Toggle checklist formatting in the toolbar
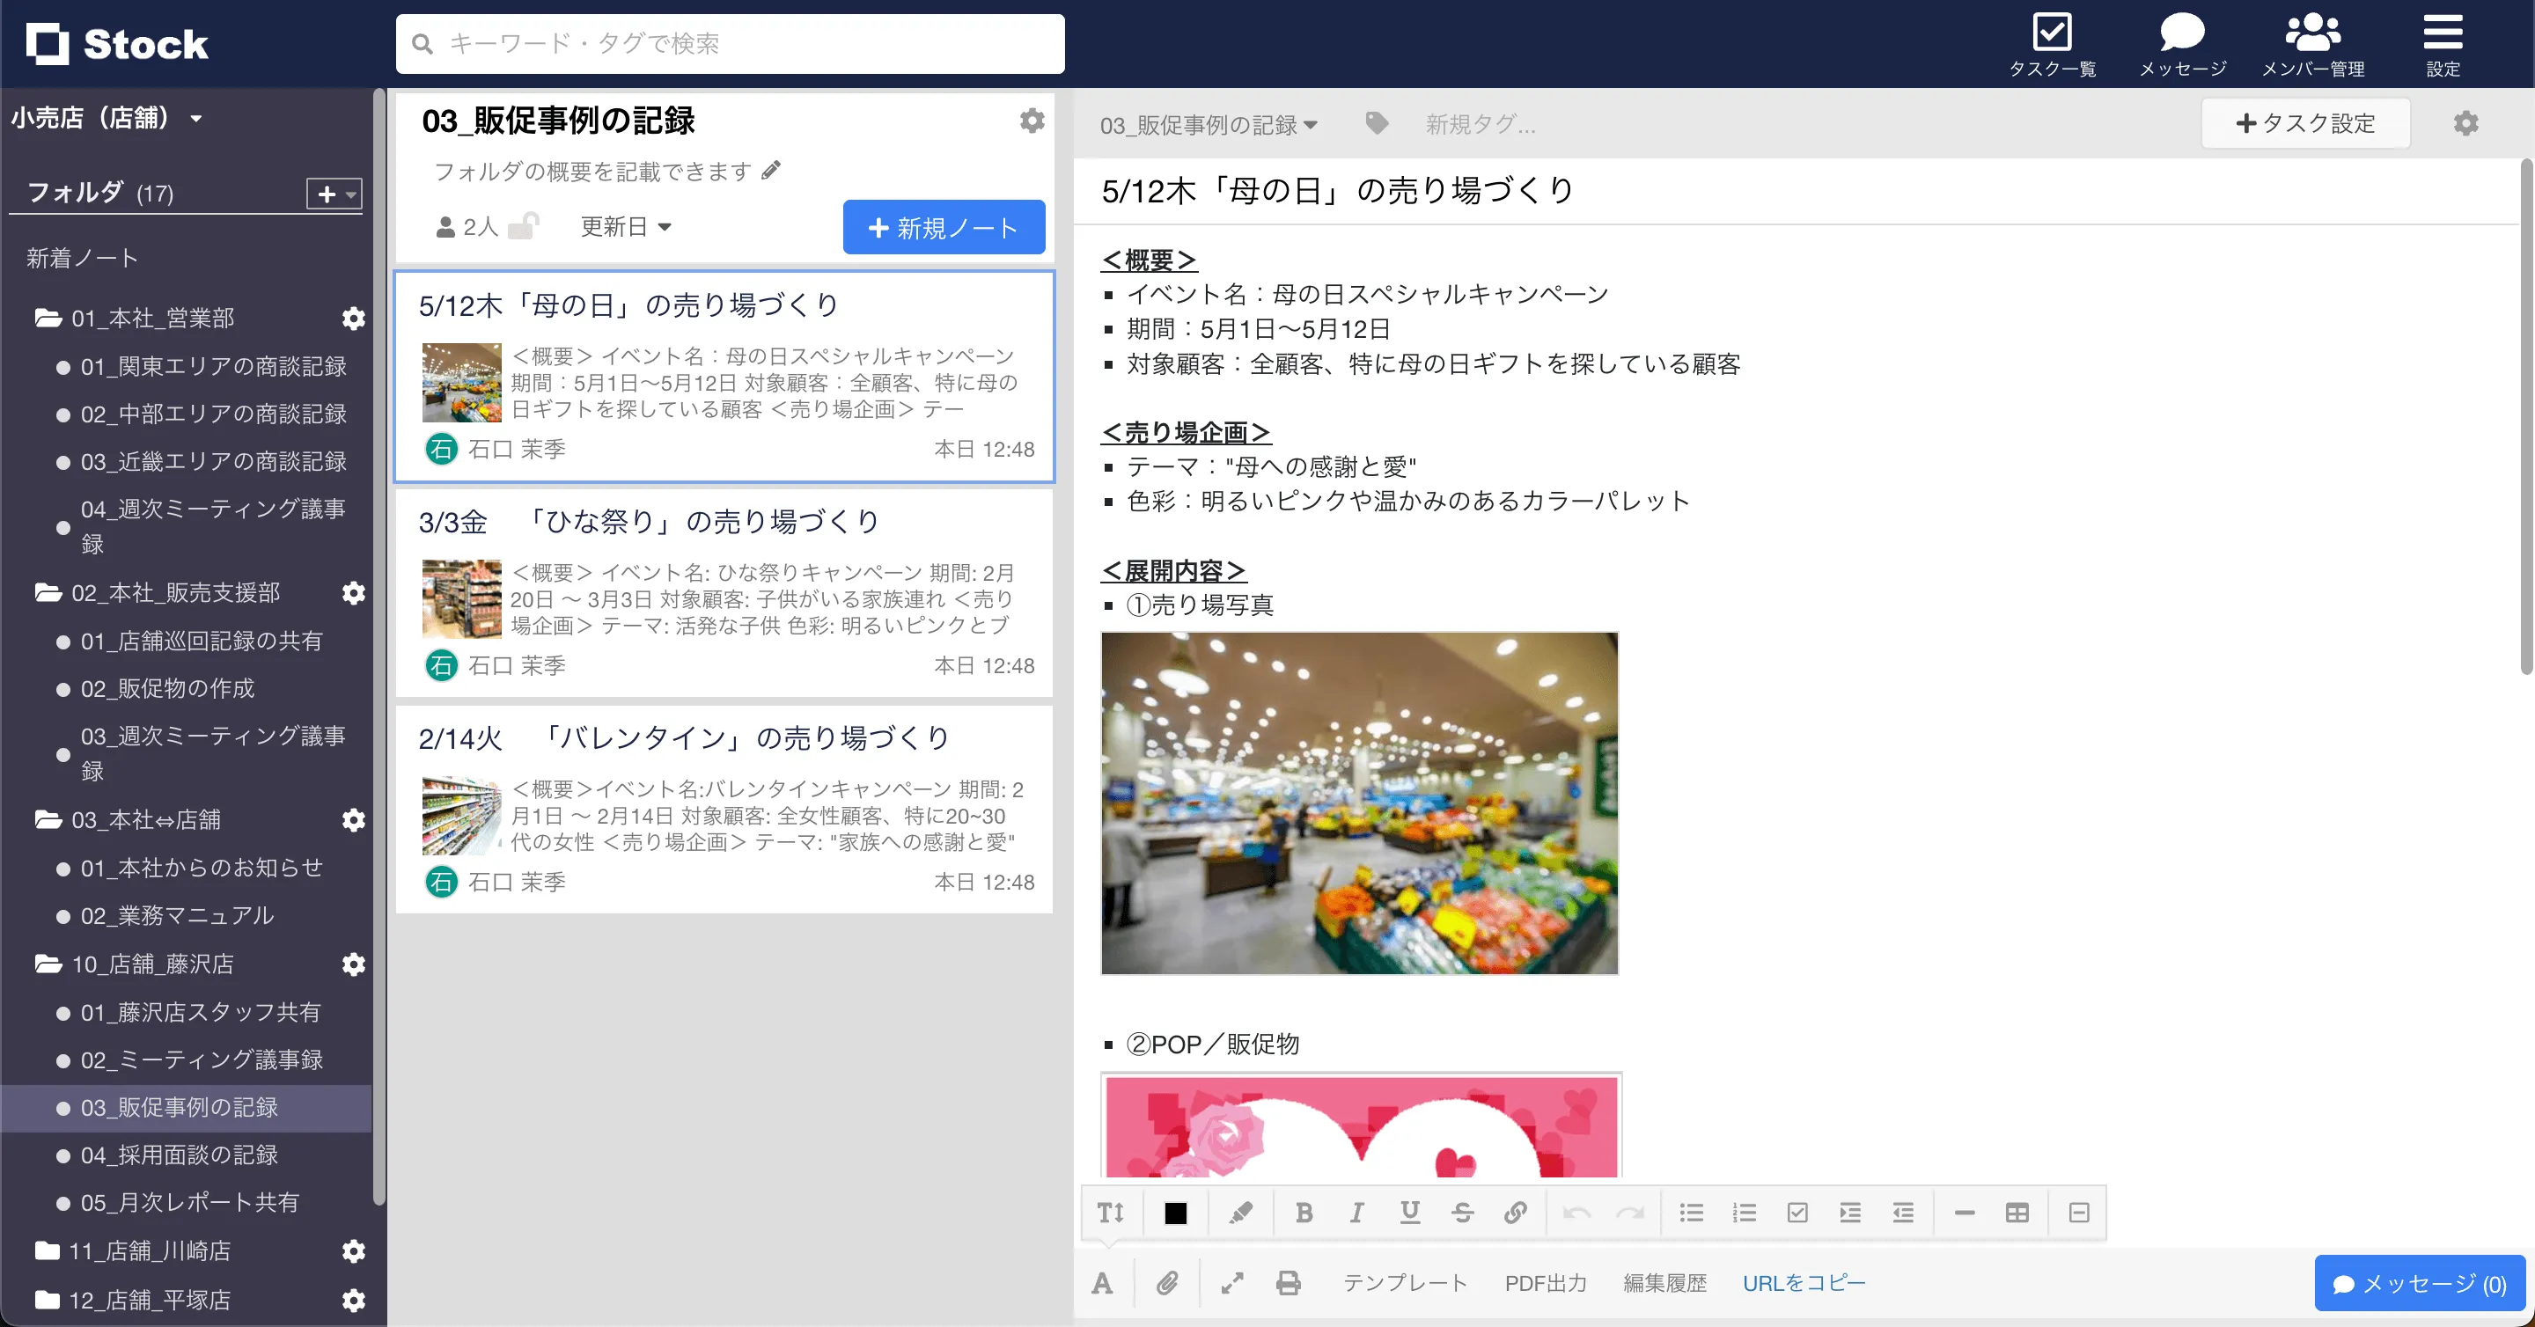The width and height of the screenshot is (2535, 1327). pos(1798,1213)
